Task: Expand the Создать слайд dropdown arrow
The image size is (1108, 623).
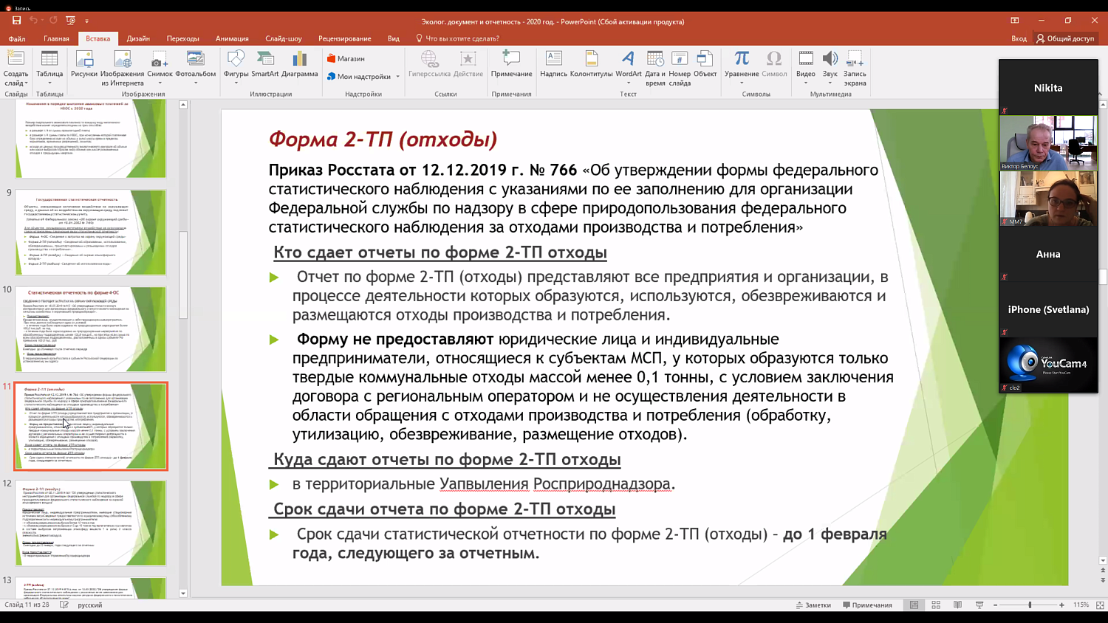Action: pyautogui.click(x=26, y=83)
